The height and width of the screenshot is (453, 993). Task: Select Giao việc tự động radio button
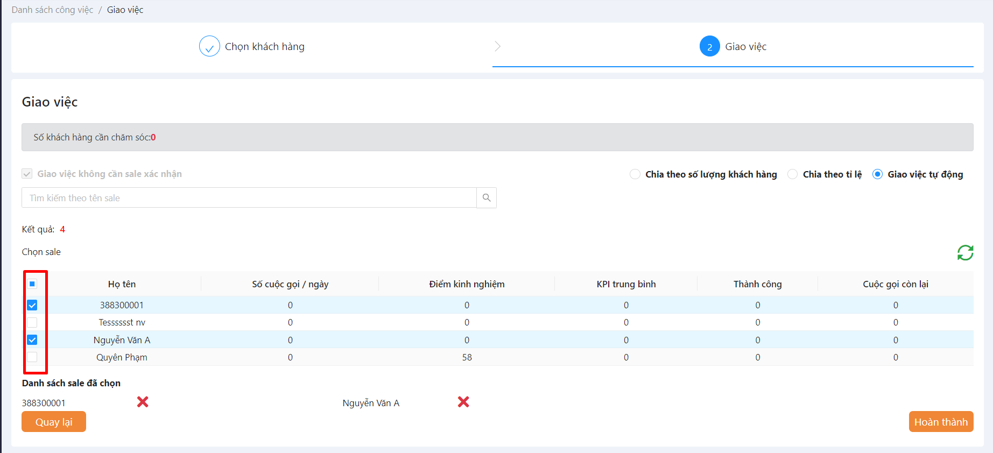tap(877, 174)
